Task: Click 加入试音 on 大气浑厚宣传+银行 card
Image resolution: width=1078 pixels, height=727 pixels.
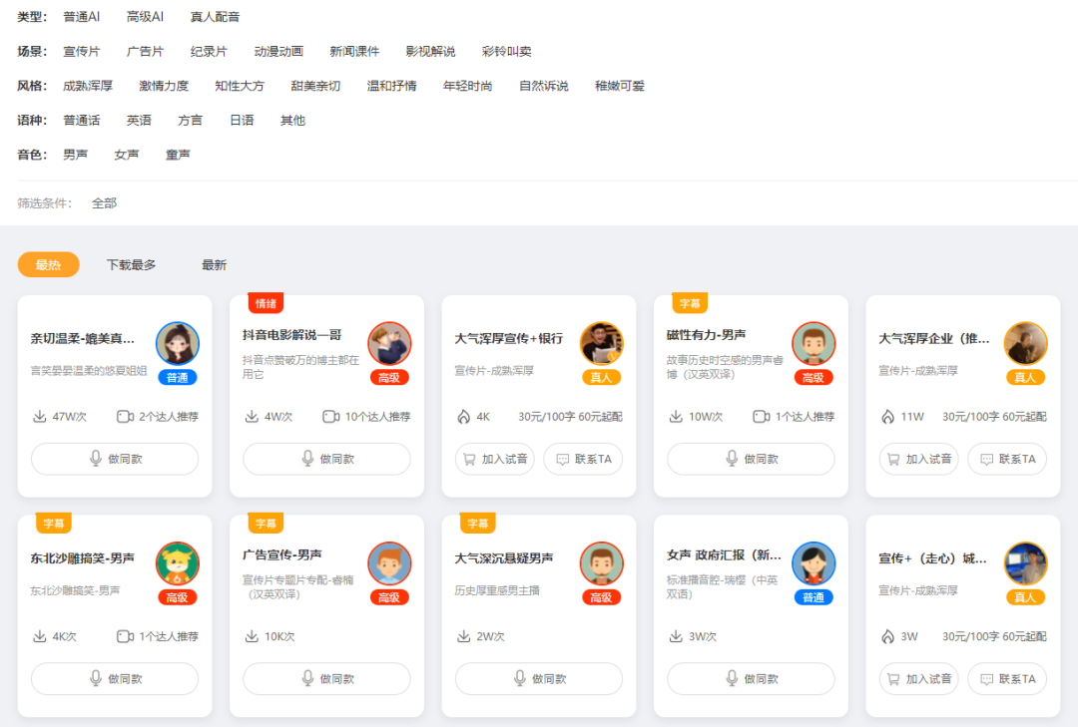Action: [495, 459]
